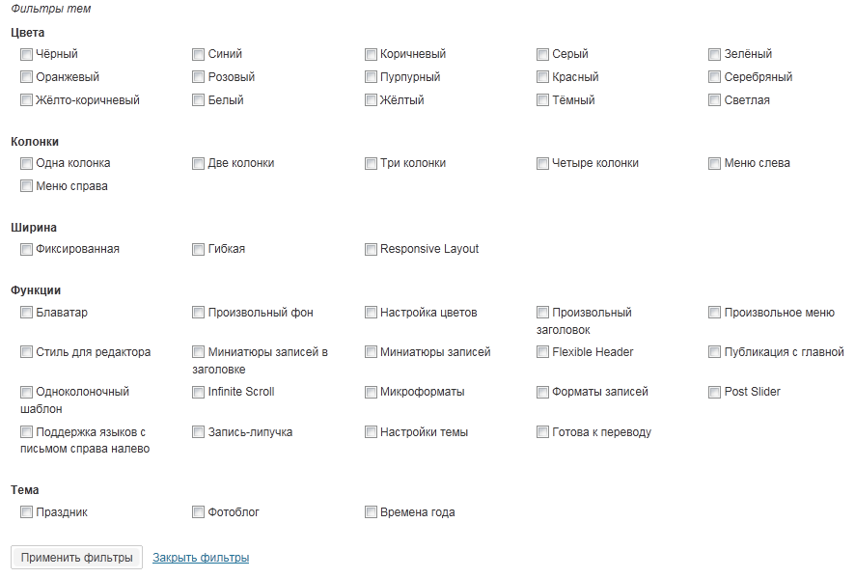
Task: Select the Серебряный color option
Action: pyautogui.click(x=715, y=77)
